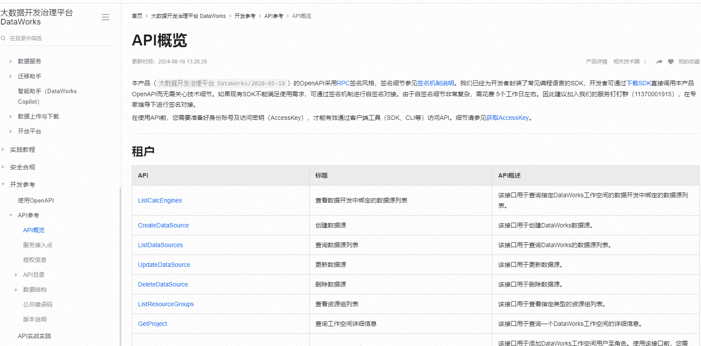
Task: Select API概览 in the sidebar
Action: 34,230
